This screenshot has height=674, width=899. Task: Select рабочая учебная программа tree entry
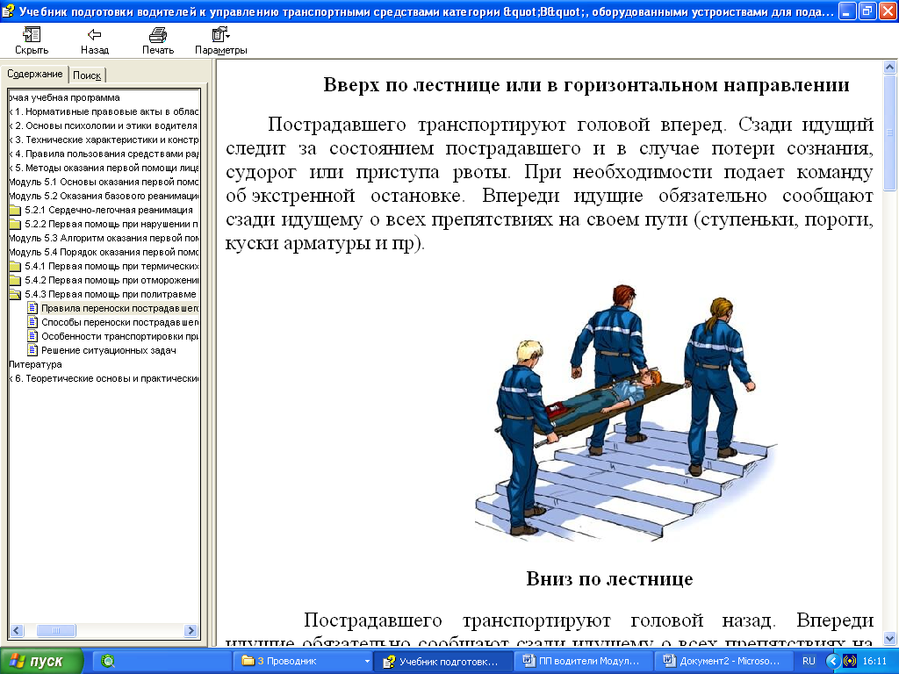coord(64,97)
